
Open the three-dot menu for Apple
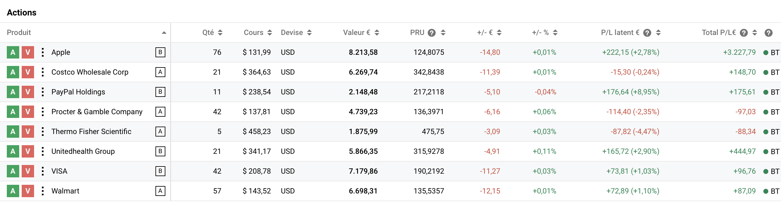click(43, 52)
